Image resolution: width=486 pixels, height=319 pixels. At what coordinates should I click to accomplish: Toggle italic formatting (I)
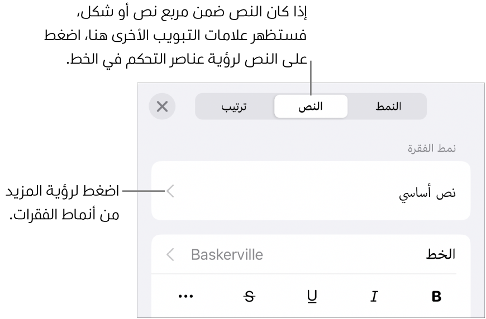coord(374,297)
